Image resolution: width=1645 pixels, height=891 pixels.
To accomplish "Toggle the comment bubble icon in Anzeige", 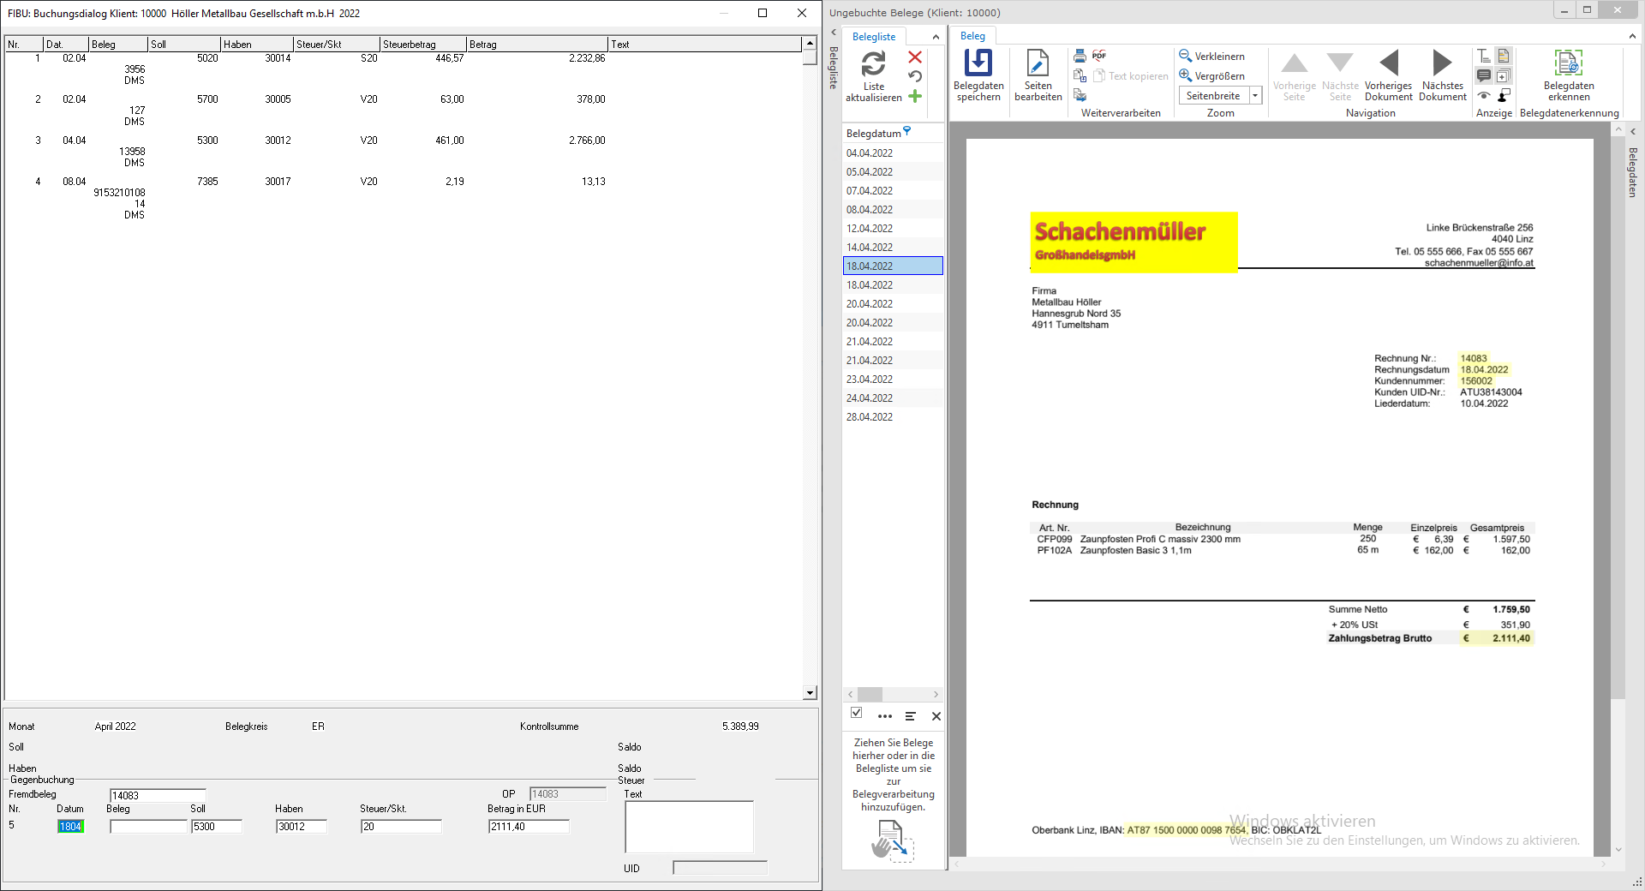I will pos(1484,76).
